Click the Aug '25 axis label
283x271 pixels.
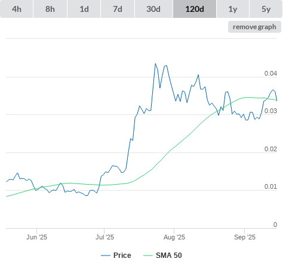click(174, 237)
